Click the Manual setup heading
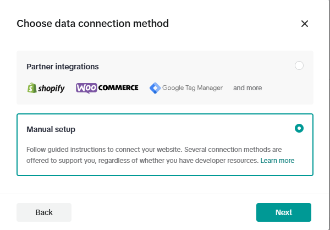The height and width of the screenshot is (230, 330). tap(51, 129)
